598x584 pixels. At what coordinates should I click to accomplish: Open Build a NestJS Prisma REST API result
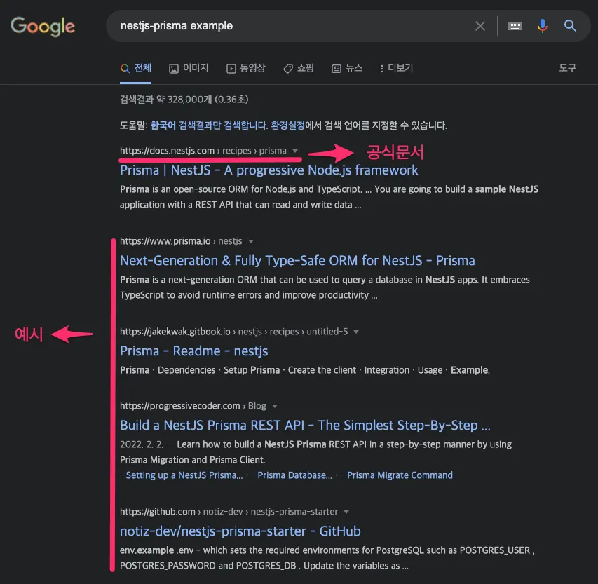tap(305, 426)
